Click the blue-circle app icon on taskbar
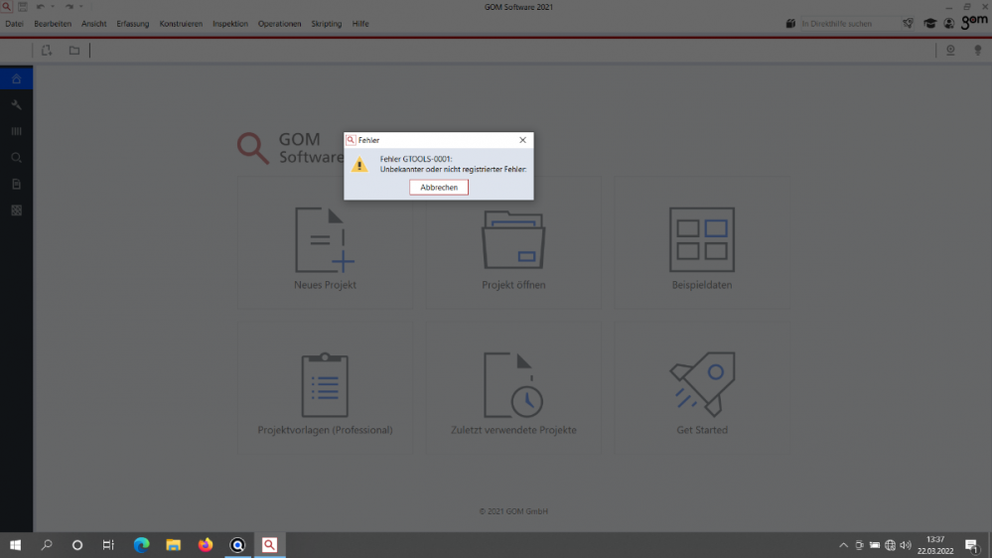 click(x=237, y=545)
